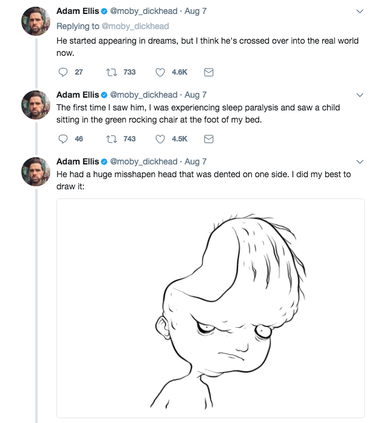
Task: Reply to the 'appearing in dreams' tweet
Action: (63, 72)
